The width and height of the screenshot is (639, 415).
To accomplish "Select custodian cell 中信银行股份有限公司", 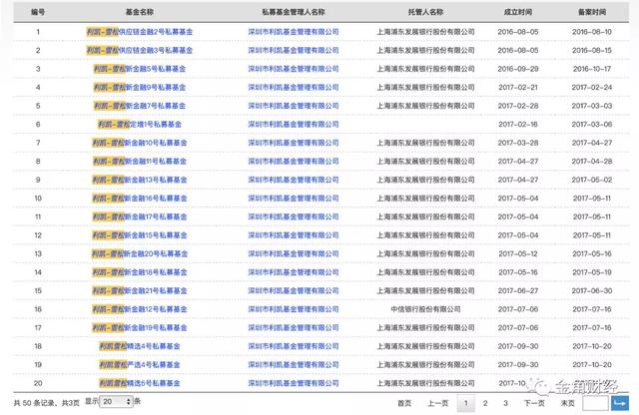I will pos(425,309).
